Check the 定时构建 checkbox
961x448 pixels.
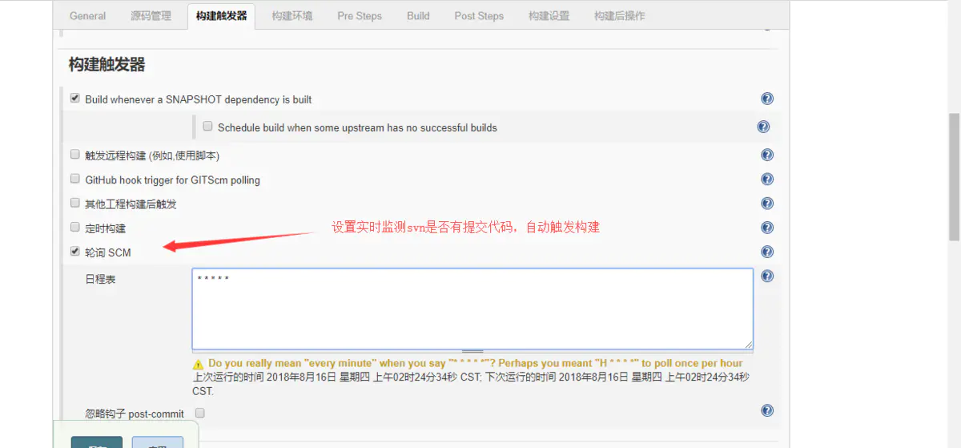pyautogui.click(x=75, y=227)
